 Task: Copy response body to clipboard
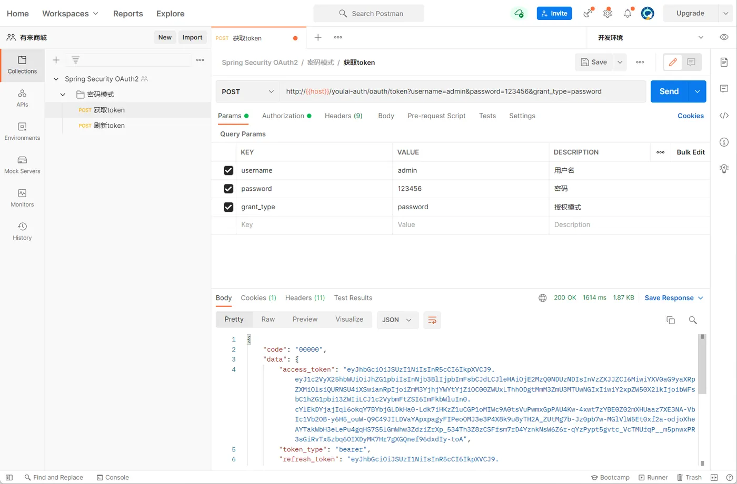pos(671,320)
